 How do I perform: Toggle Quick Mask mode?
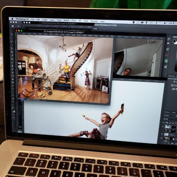click(x=14, y=115)
